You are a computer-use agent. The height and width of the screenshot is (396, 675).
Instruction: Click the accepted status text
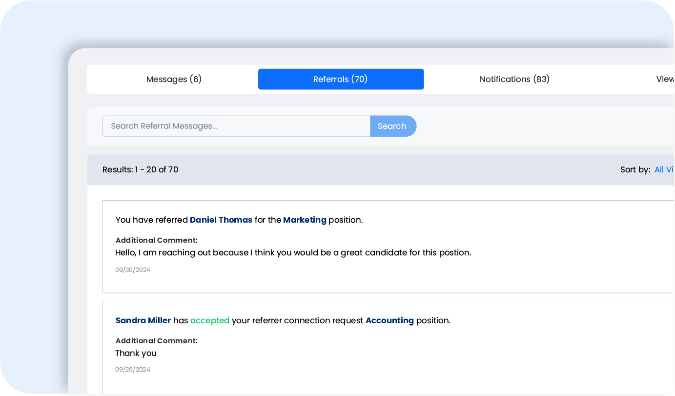pos(210,320)
